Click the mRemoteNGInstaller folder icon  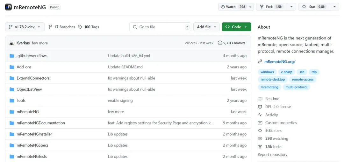pos(12,134)
